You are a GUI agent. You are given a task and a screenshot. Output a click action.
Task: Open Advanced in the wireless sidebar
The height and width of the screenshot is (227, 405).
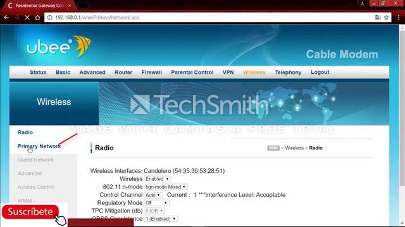tap(30, 173)
